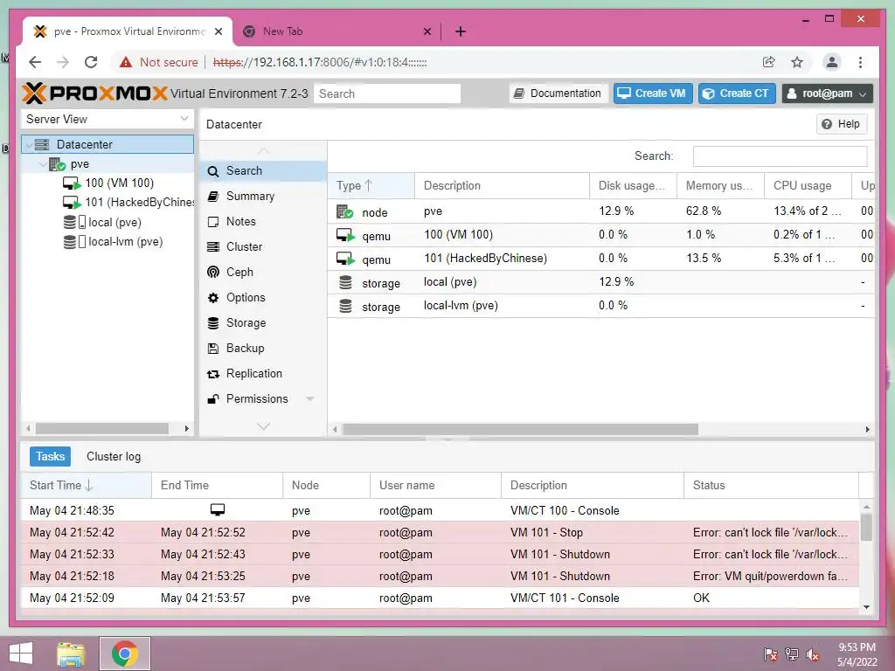This screenshot has width=895, height=671.
Task: Open File Explorer from the taskbar
Action: coord(71,654)
